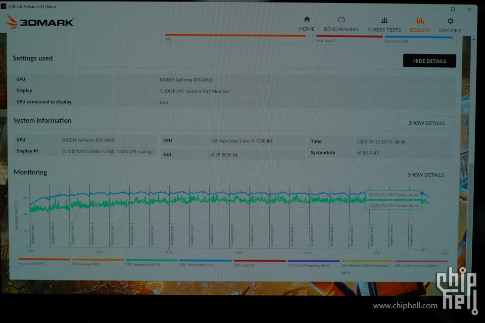Click the Monitoring heading
Viewport: 485px width, 323px height.
[x=30, y=172]
